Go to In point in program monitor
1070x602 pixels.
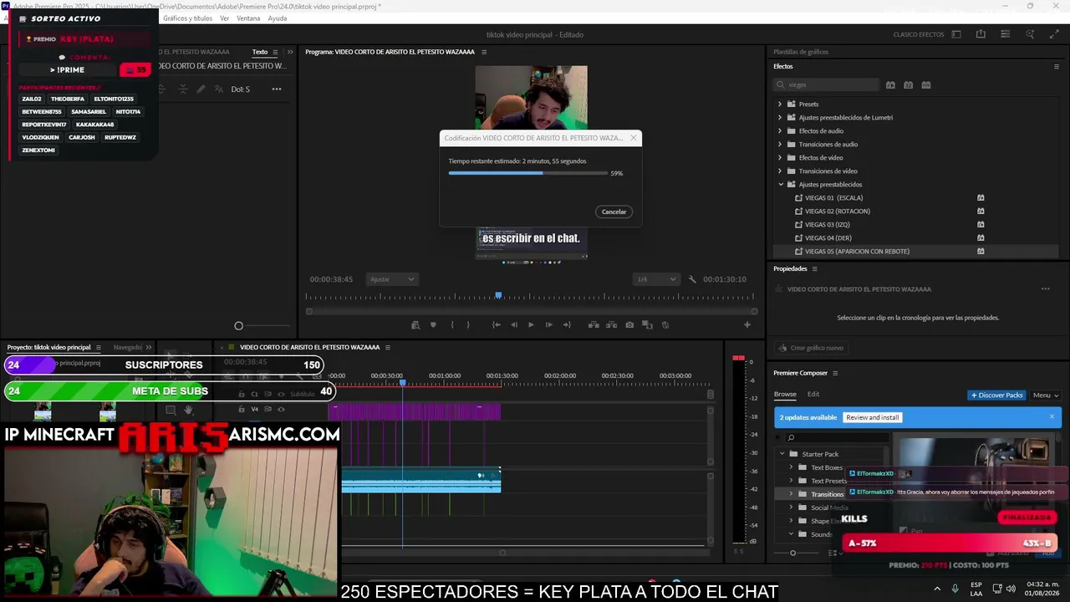tap(496, 325)
